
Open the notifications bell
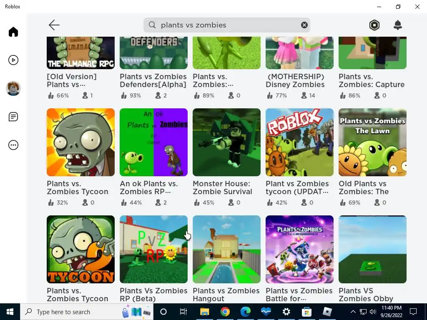click(397, 25)
